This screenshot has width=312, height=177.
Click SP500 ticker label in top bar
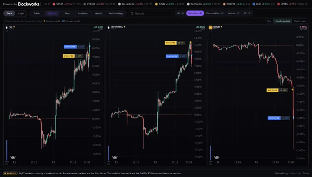pos(60,4)
